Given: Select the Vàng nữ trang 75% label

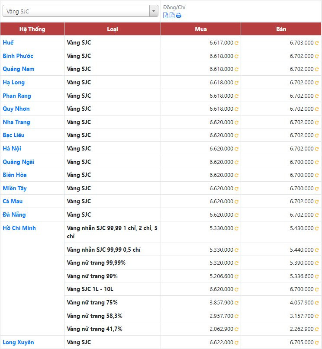Looking at the screenshot, I should tap(92, 302).
